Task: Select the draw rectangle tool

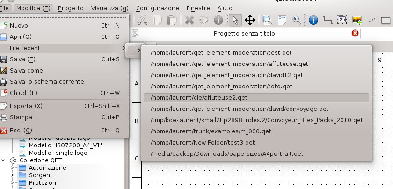Action: click(x=386, y=20)
